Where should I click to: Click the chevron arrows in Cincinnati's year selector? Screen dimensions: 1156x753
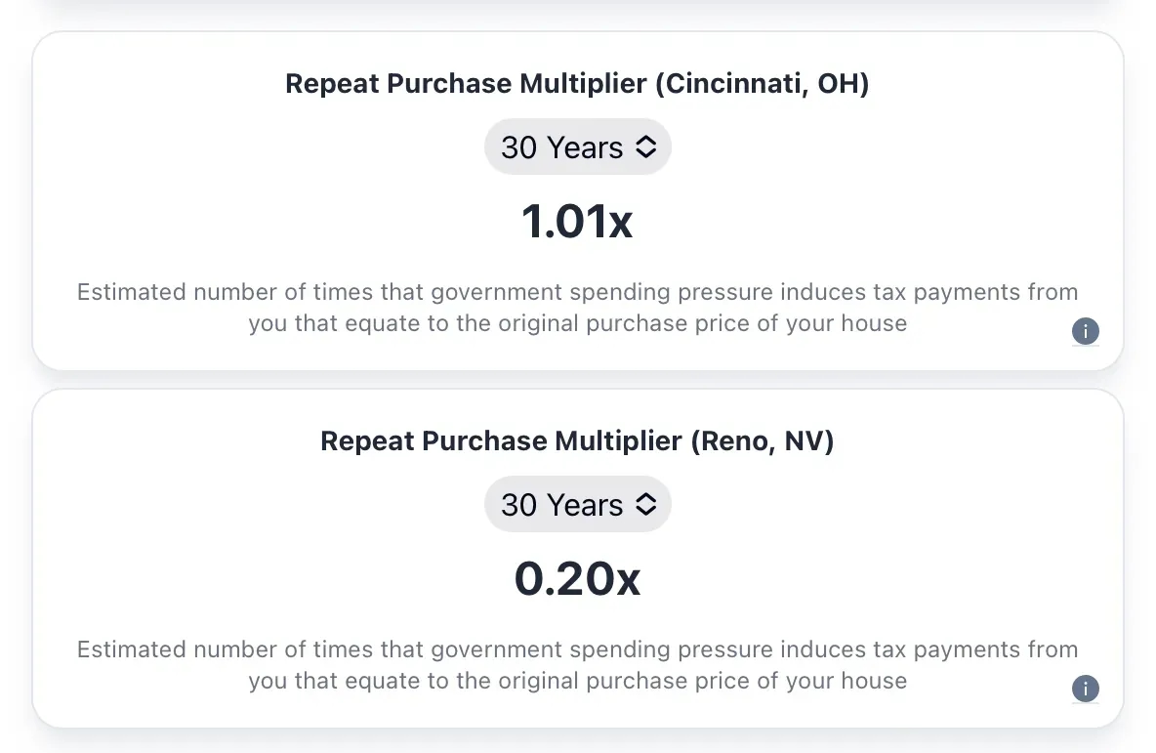(645, 147)
